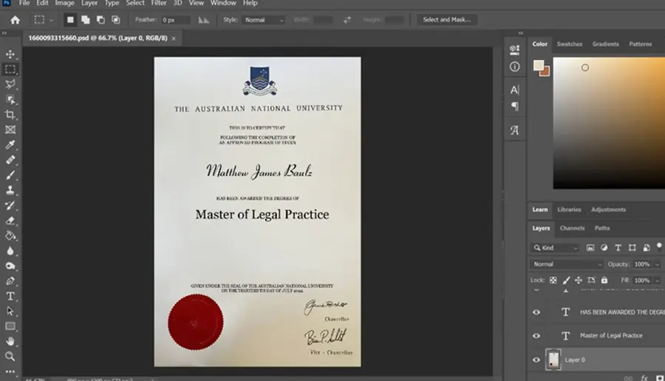The image size is (665, 381).
Task: Click the Select and Mask button
Action: [446, 19]
